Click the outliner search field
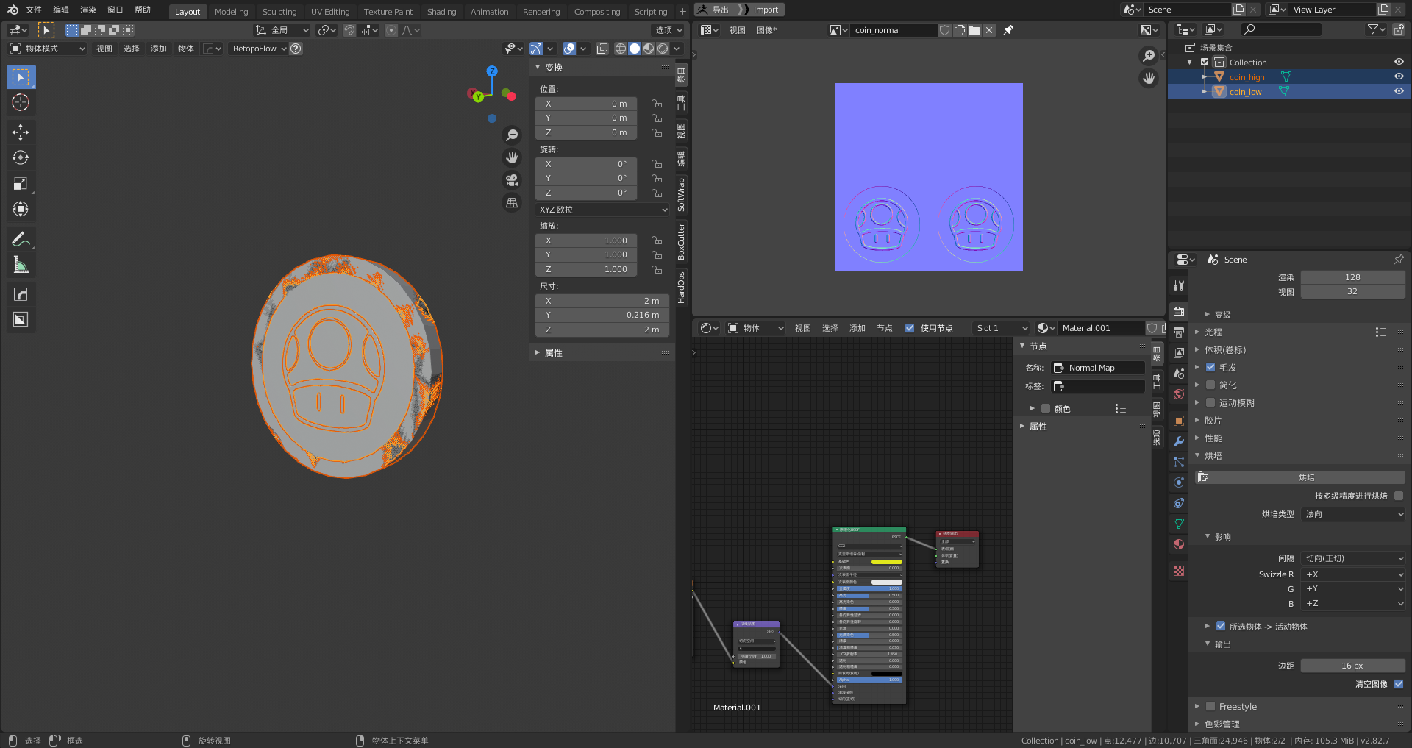Screen dimensions: 1412x748 1280,29
